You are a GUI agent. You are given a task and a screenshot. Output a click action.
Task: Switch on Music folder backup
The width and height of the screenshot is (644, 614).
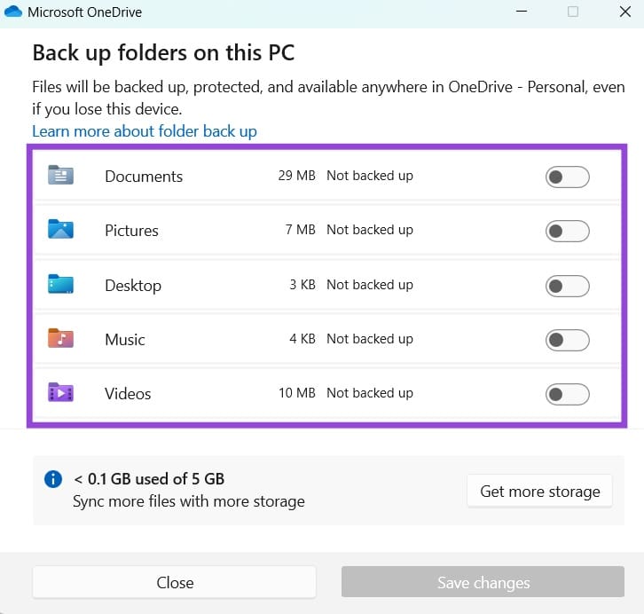point(567,340)
